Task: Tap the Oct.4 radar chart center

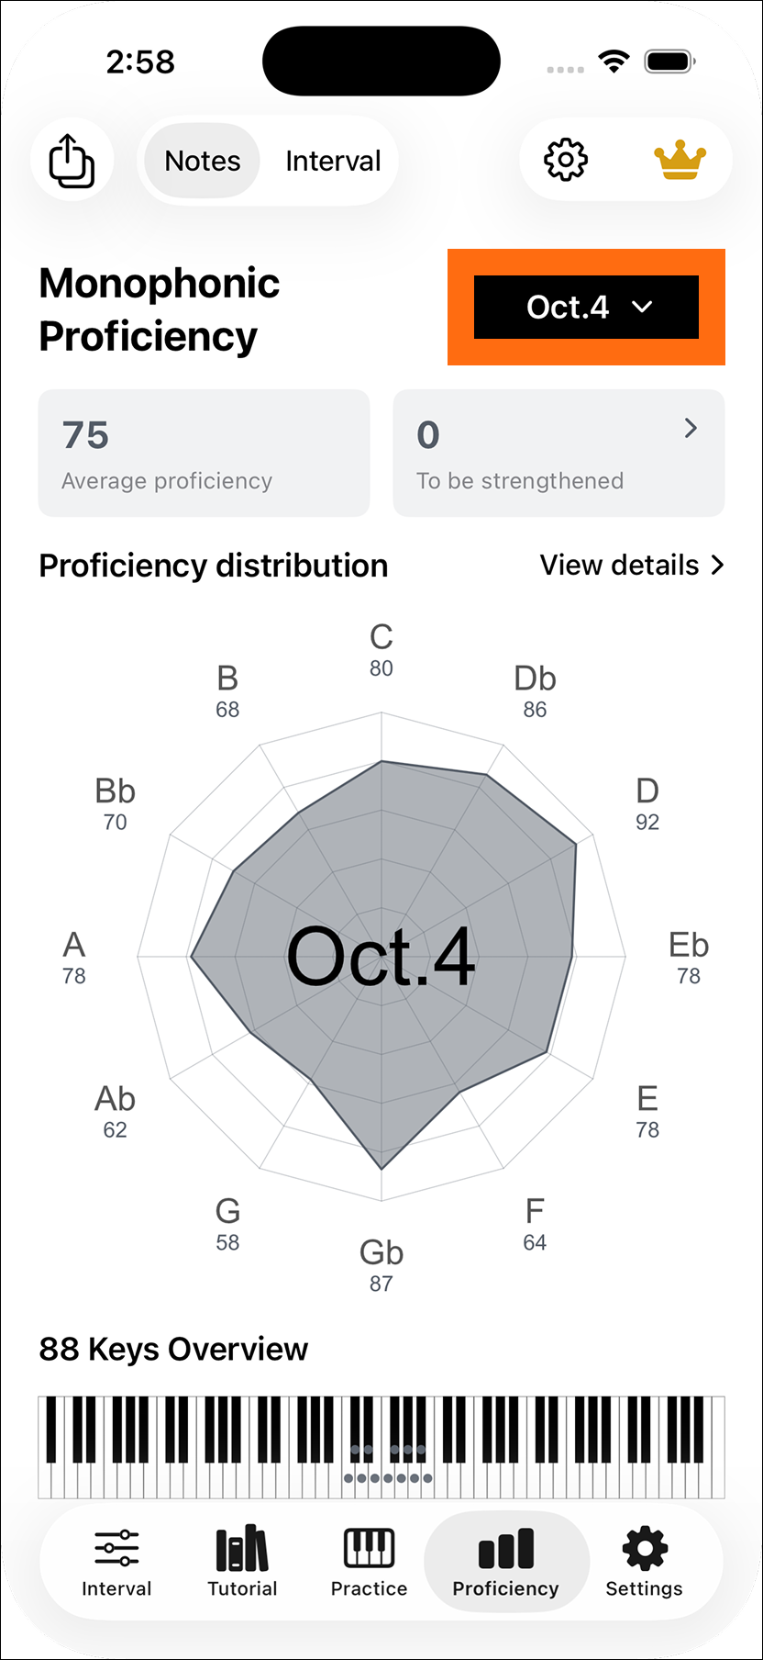Action: pyautogui.click(x=381, y=957)
